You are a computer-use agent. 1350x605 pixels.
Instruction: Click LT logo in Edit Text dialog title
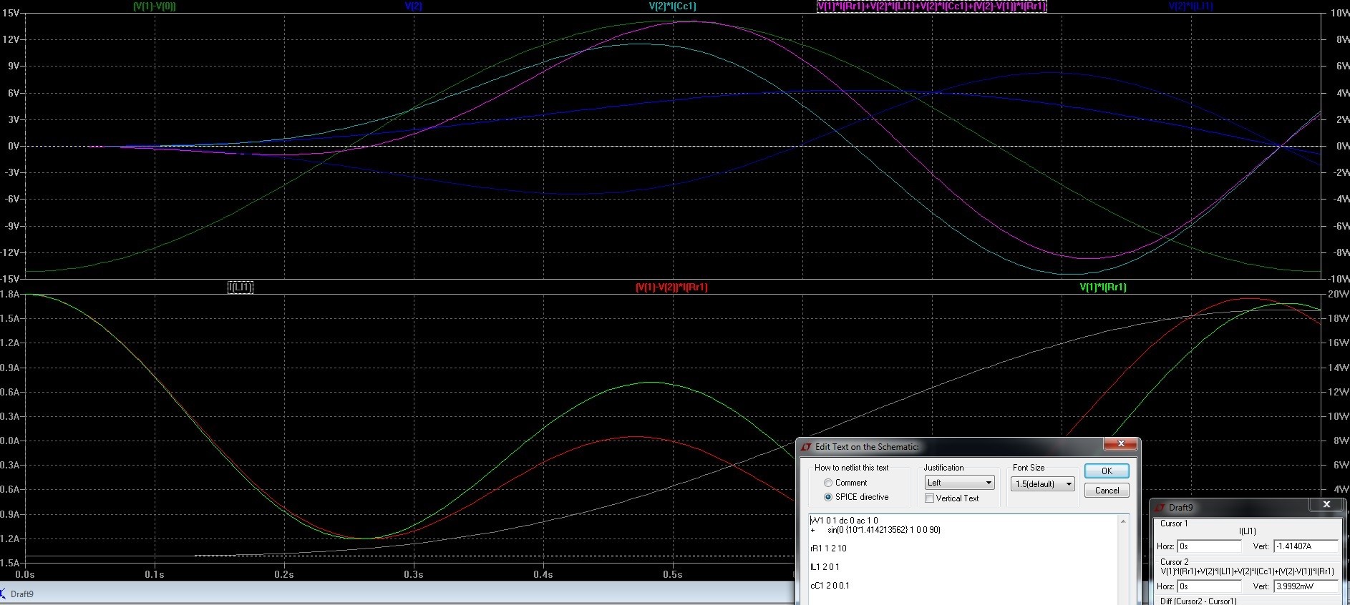coord(806,447)
